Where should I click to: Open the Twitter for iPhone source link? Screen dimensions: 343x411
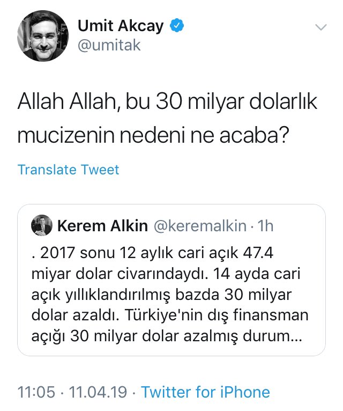(x=206, y=392)
